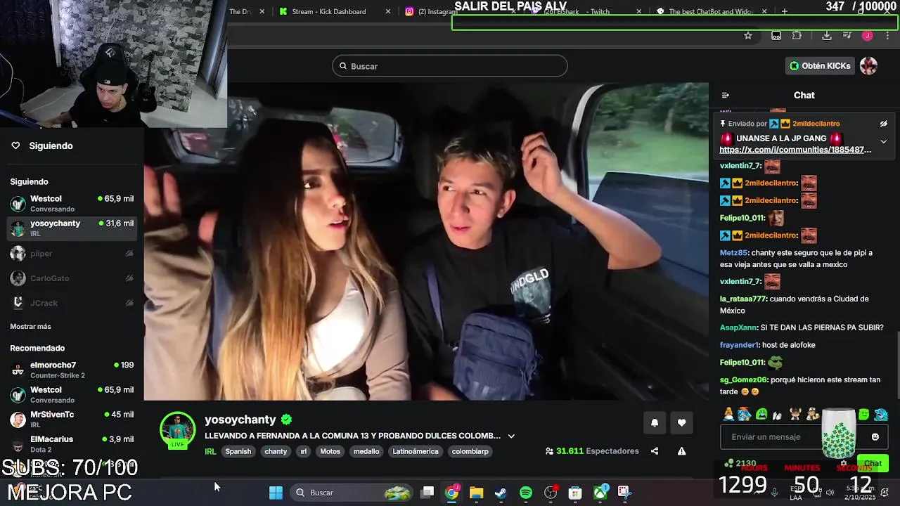
Task: Toggle notifications with the bell button
Action: (655, 422)
